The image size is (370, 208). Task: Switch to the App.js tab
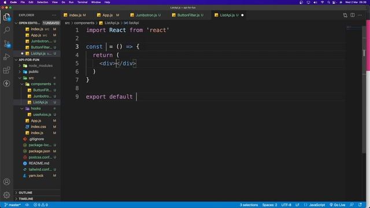pyautogui.click(x=108, y=15)
